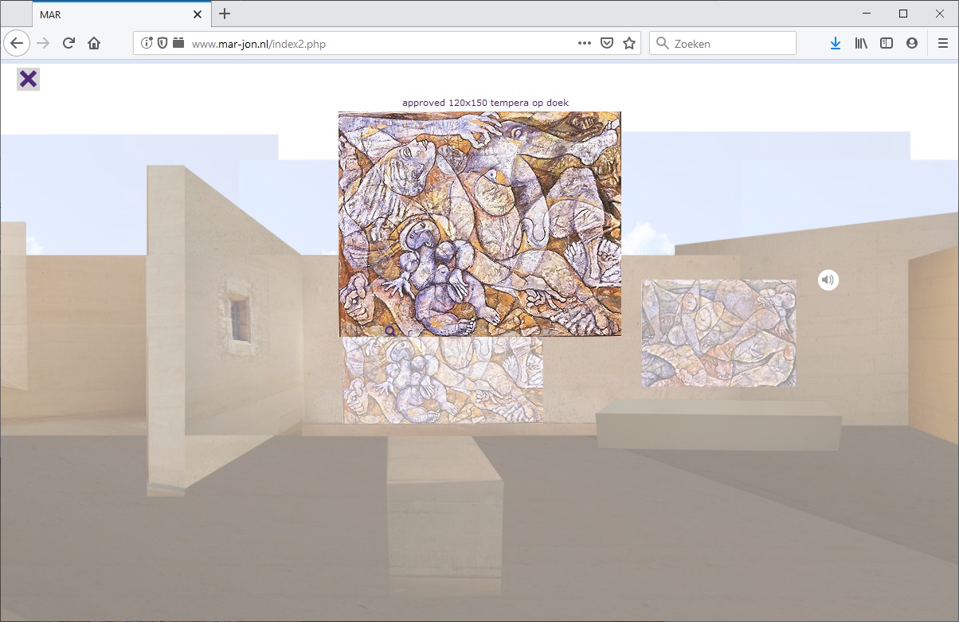Open the Downloads panel

pos(835,44)
